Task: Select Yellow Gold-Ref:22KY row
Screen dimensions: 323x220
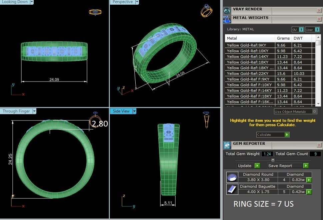Action: (x=250, y=74)
